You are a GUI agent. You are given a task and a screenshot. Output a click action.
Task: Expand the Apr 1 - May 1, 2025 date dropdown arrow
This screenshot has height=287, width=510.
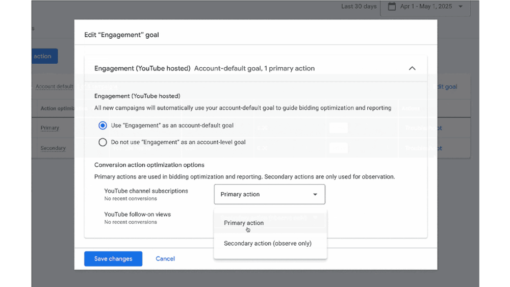point(460,7)
